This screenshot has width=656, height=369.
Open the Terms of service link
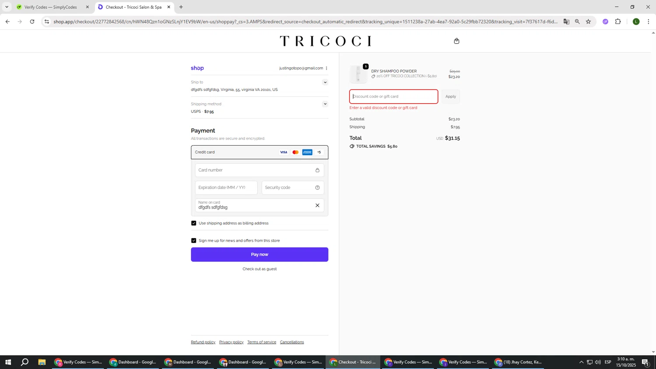pyautogui.click(x=262, y=342)
